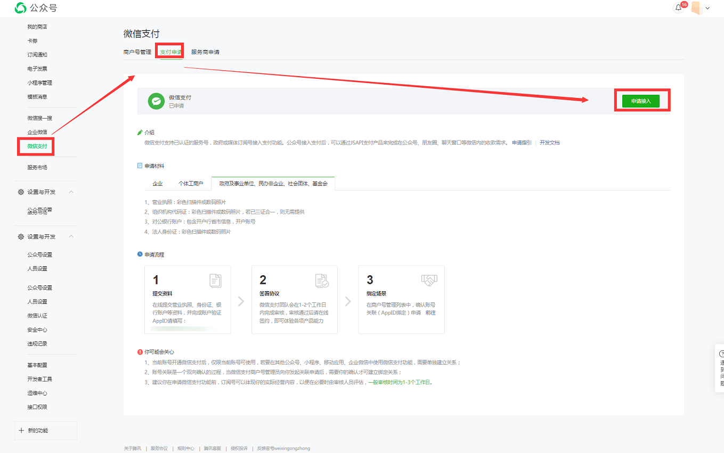
Task: Follow the 前往 link in 绑定场景 step
Action: pos(430,313)
